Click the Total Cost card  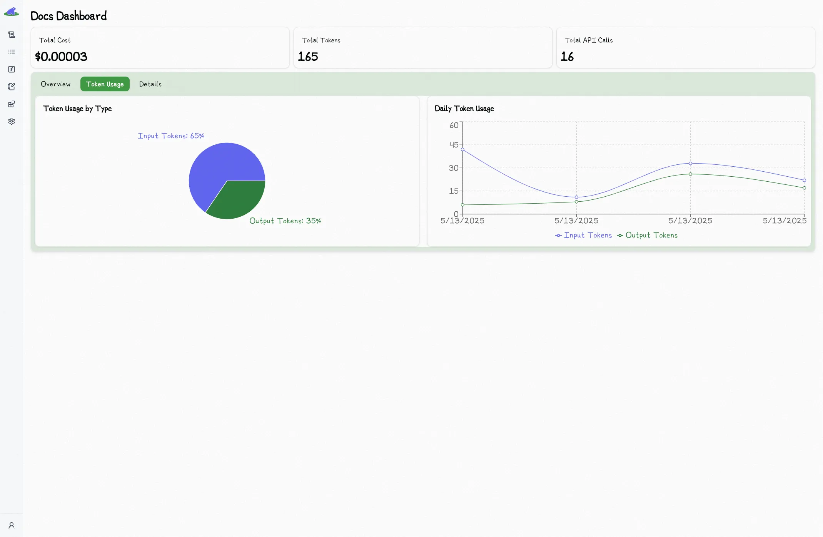(x=160, y=47)
